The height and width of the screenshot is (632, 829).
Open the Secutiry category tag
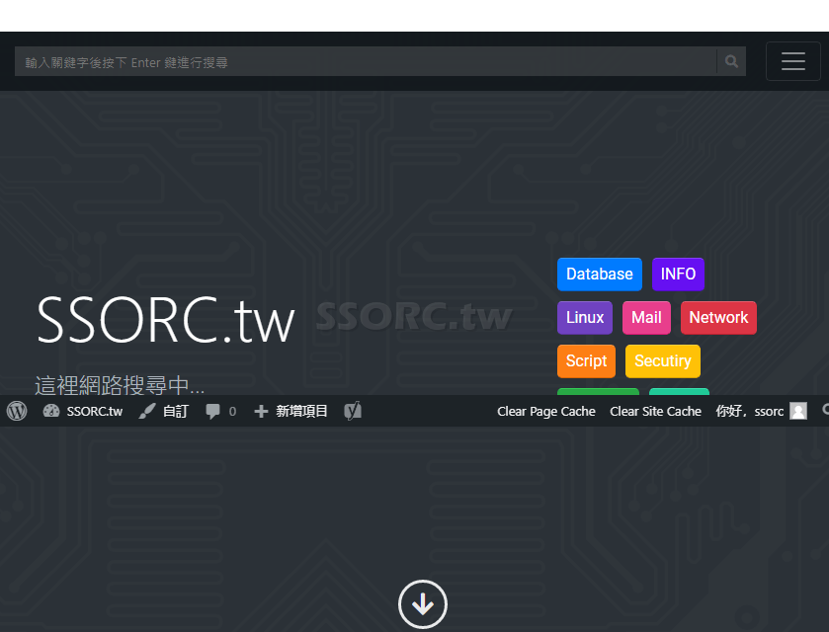click(x=662, y=360)
